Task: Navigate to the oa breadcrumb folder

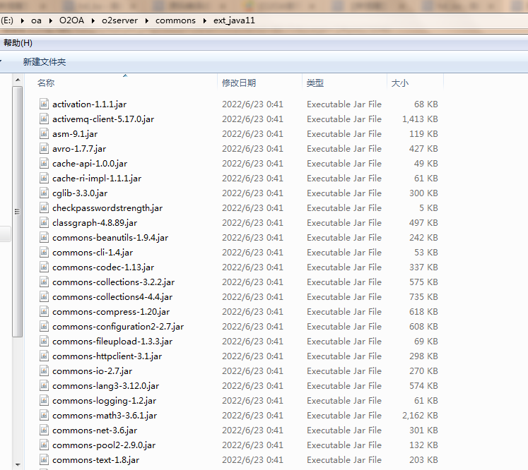Action: click(36, 21)
